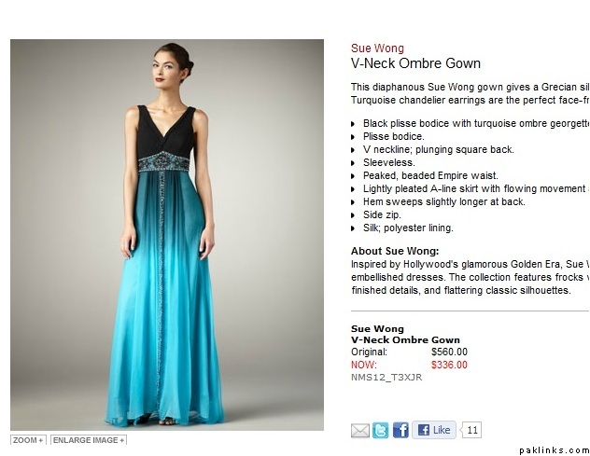
Task: Click the red NOW price $336.00
Action: [449, 365]
